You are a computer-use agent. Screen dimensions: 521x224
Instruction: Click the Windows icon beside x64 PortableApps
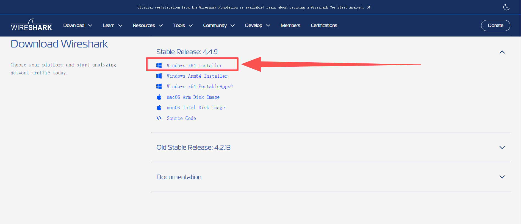(x=159, y=86)
